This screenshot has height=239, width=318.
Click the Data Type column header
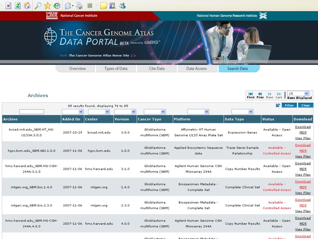coord(242,119)
